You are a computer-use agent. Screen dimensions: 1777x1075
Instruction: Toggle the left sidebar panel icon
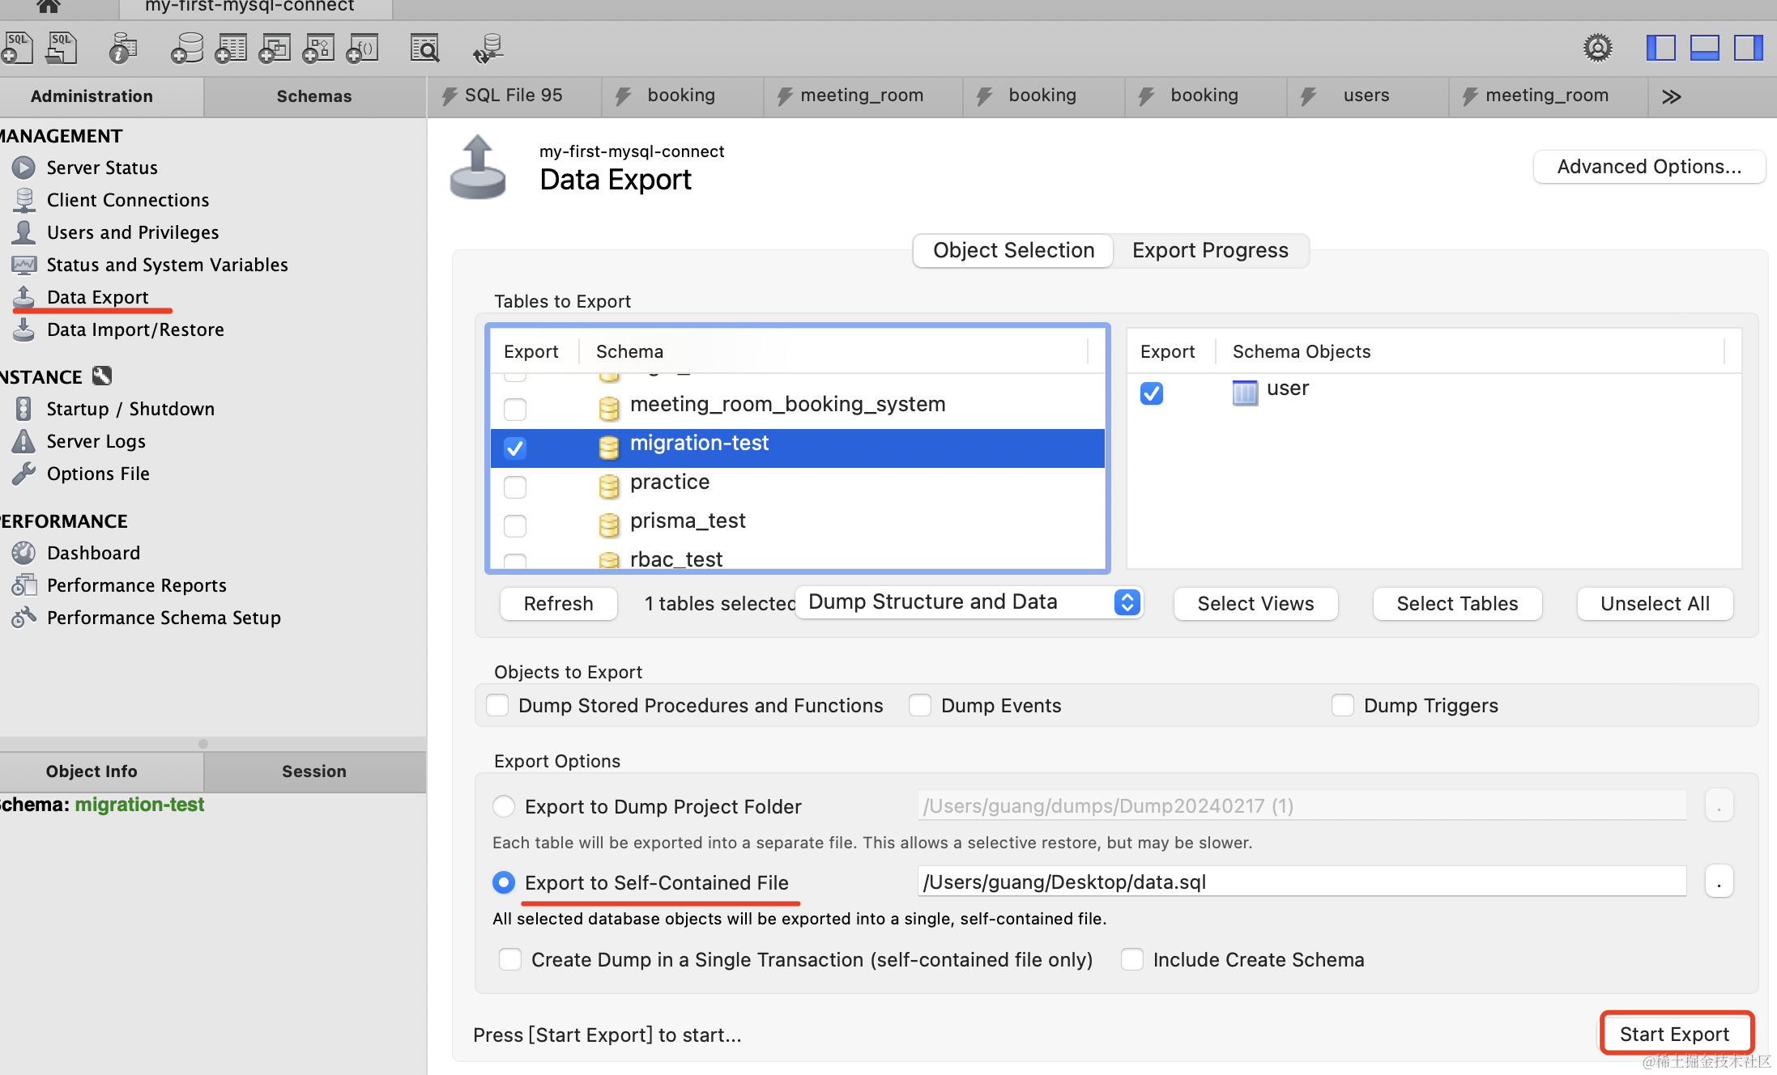pyautogui.click(x=1660, y=48)
